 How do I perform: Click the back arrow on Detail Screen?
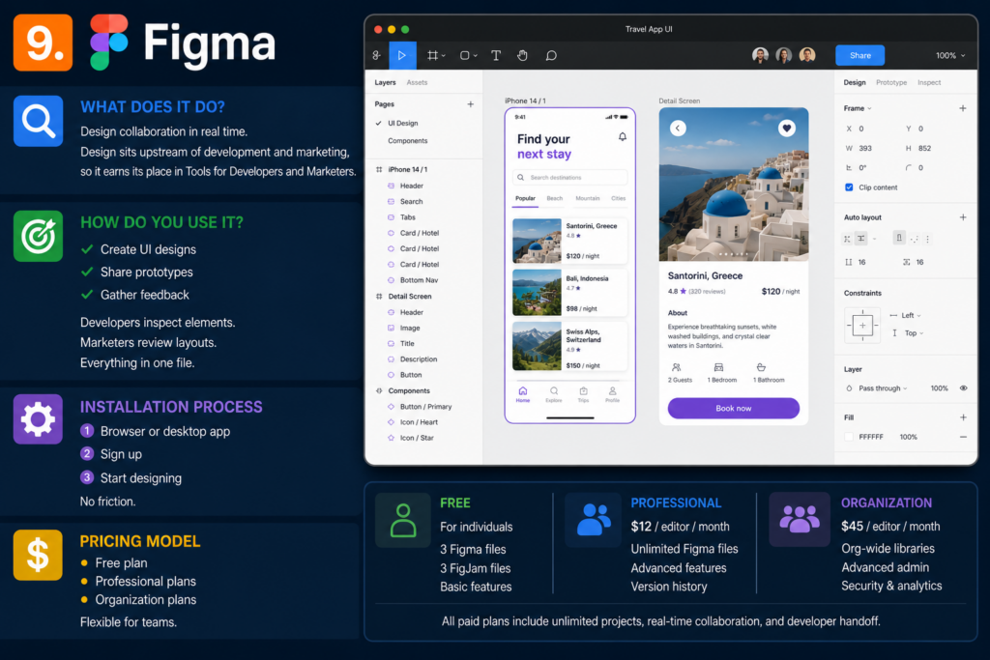pyautogui.click(x=678, y=129)
